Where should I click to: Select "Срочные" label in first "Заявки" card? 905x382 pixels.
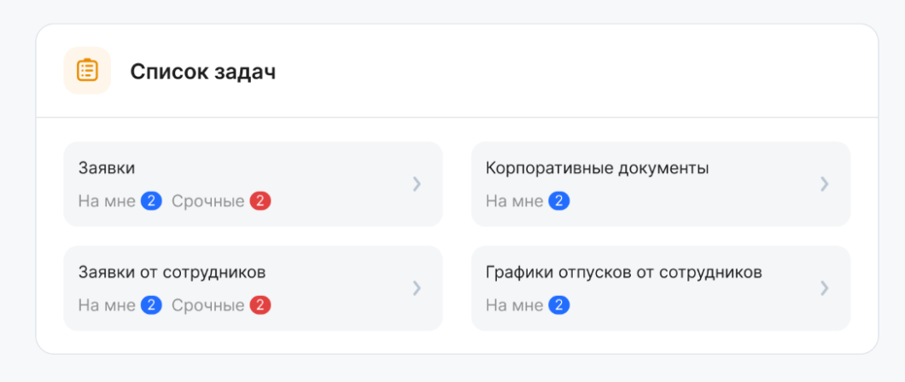click(x=207, y=201)
